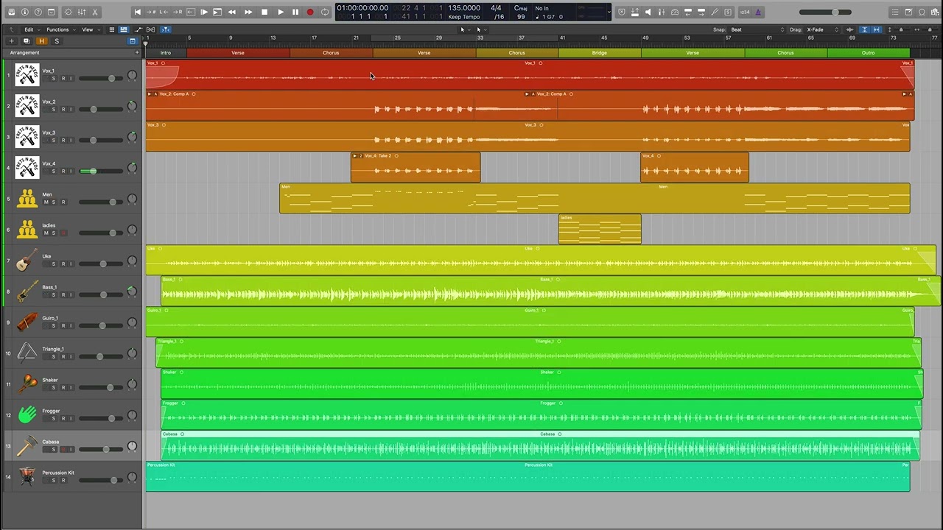Screen dimensions: 943x530
Task: Expand the LCD display mode arrow
Action: click(609, 12)
